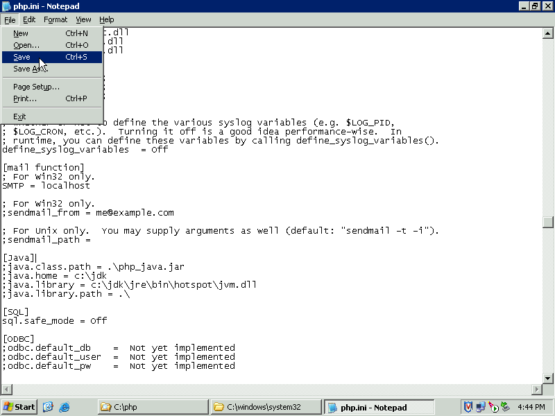555x416 pixels.
Task: Switch to the C:\php taskbar window
Action: click(153, 407)
